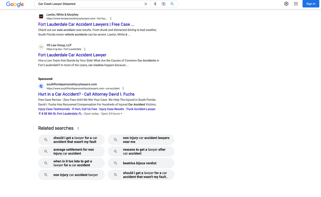
Task: Search 'non injury car accident lawyer'
Action: 71,175
